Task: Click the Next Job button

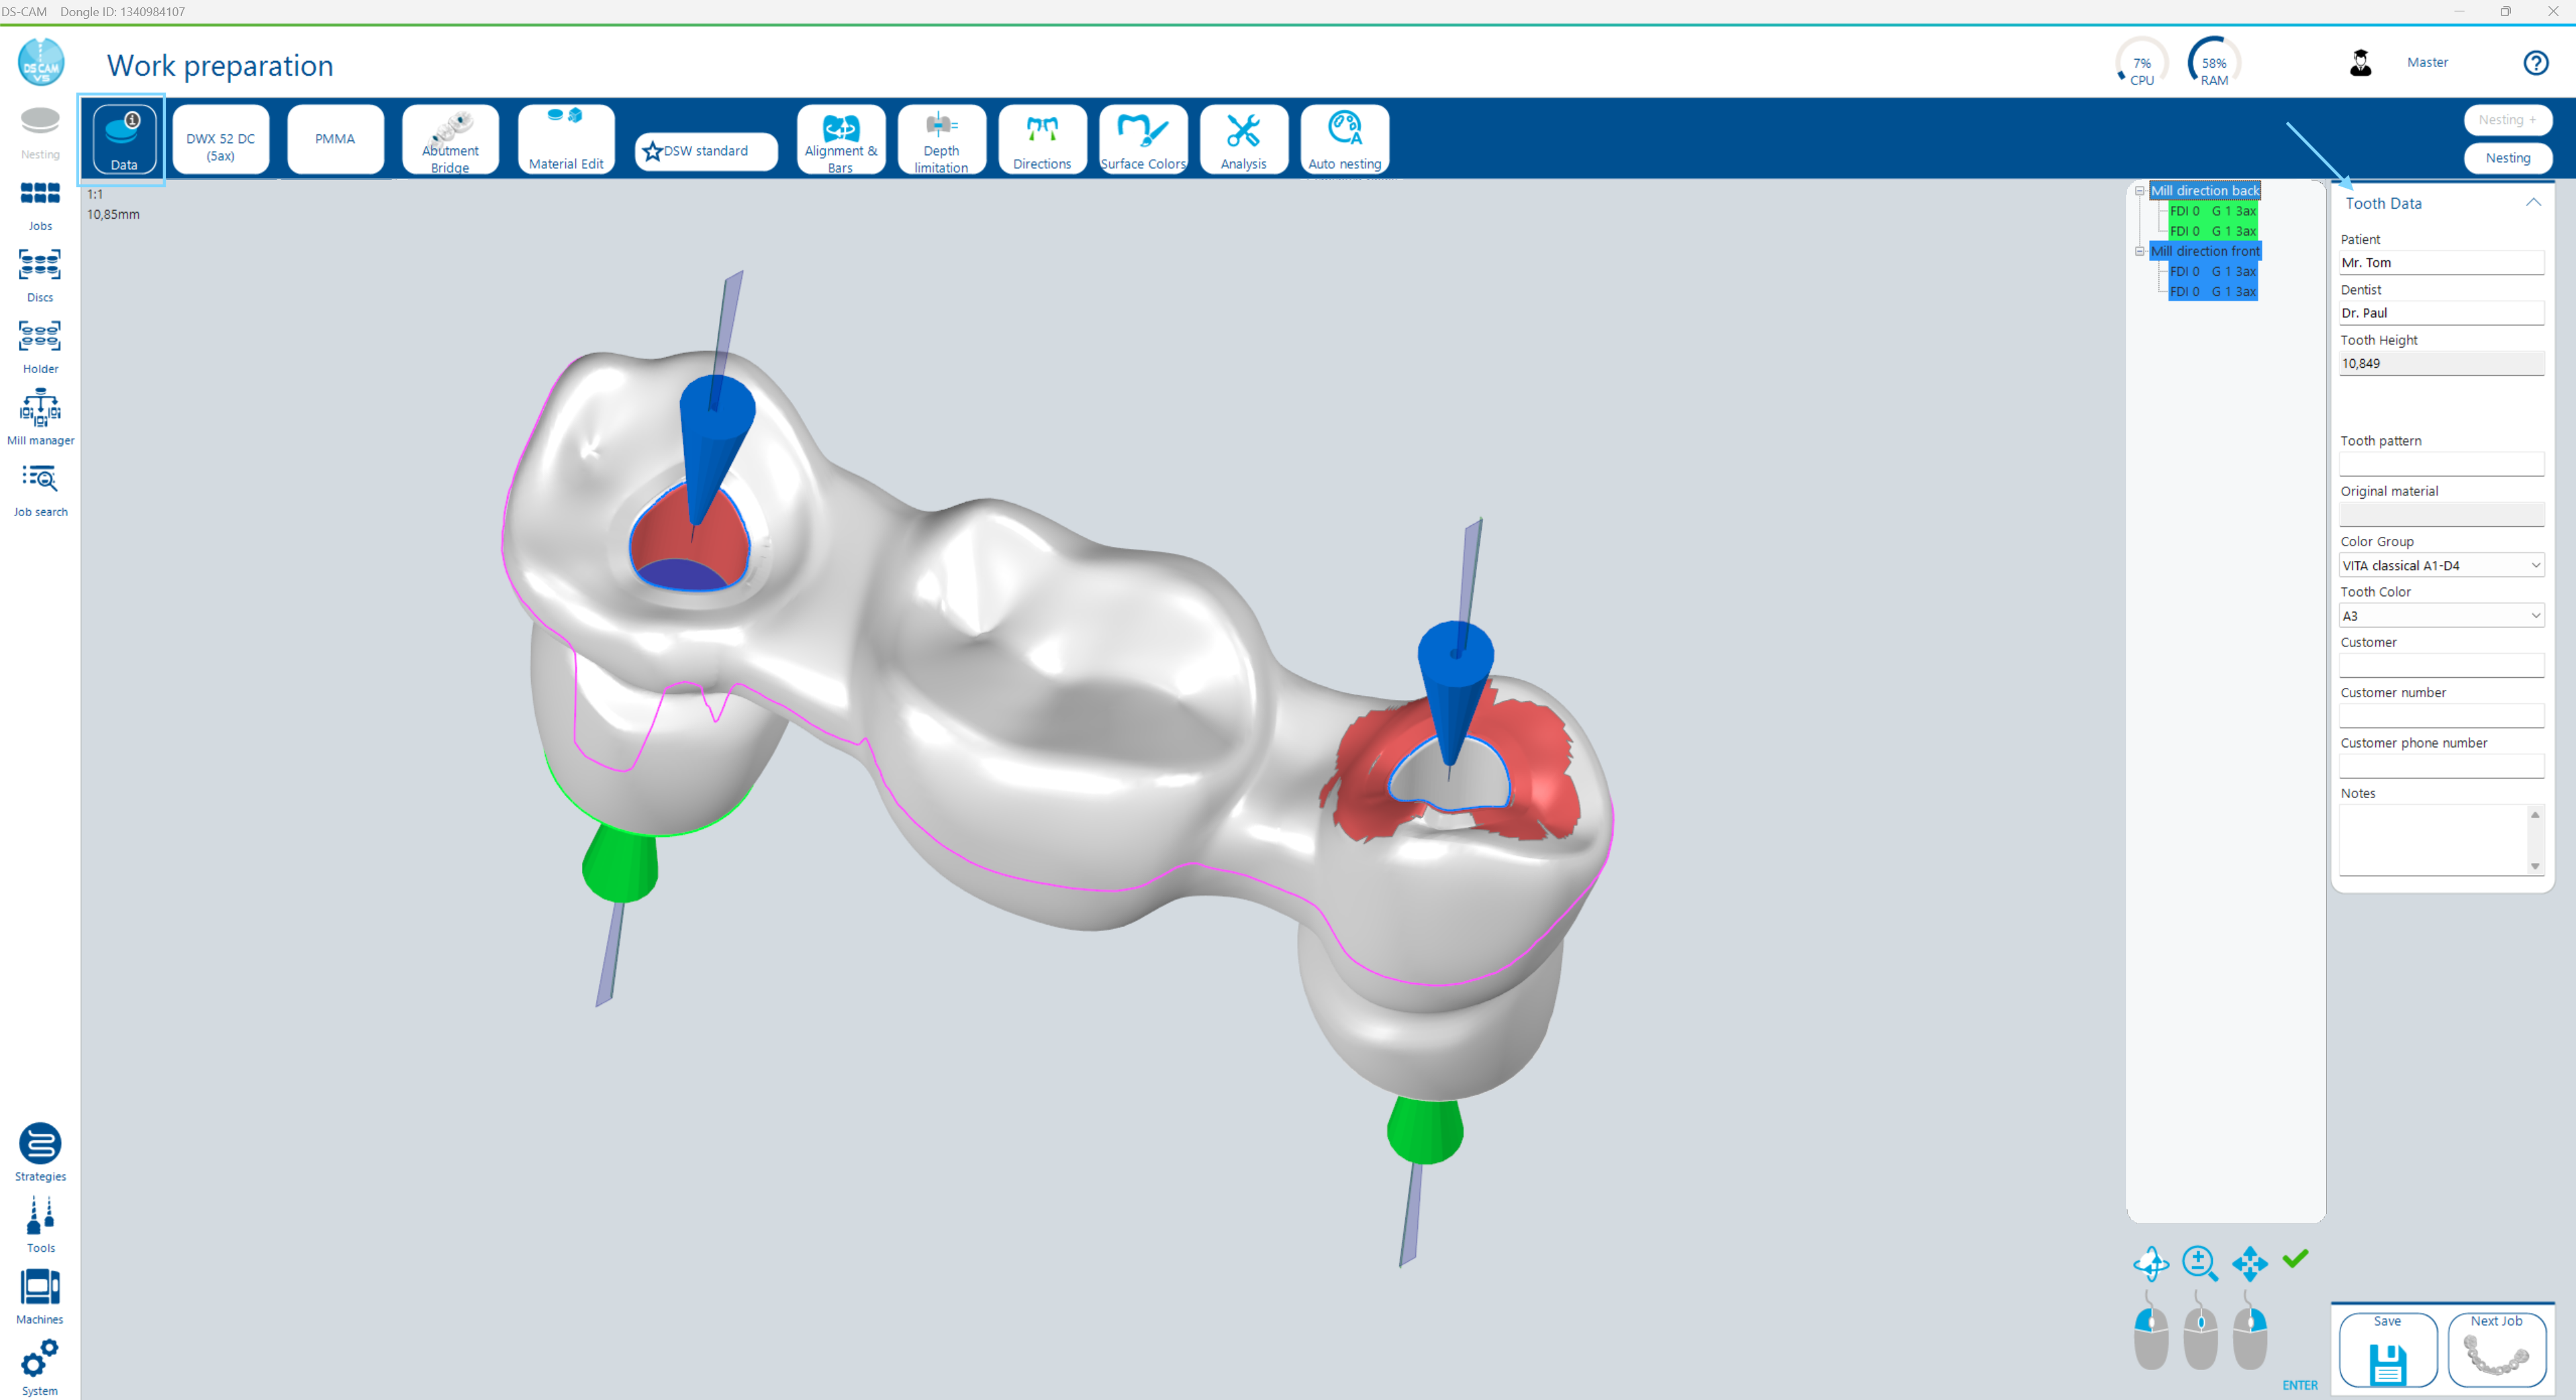Action: point(2496,1349)
